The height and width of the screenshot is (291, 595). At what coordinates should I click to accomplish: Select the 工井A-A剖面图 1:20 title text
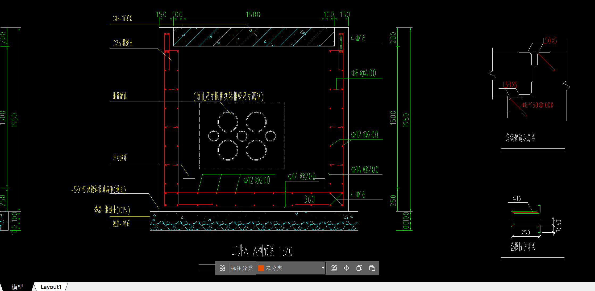click(262, 251)
